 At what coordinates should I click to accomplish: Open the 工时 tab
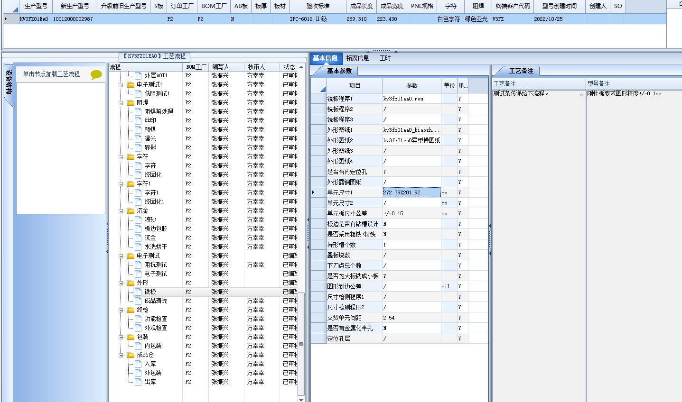[x=385, y=58]
